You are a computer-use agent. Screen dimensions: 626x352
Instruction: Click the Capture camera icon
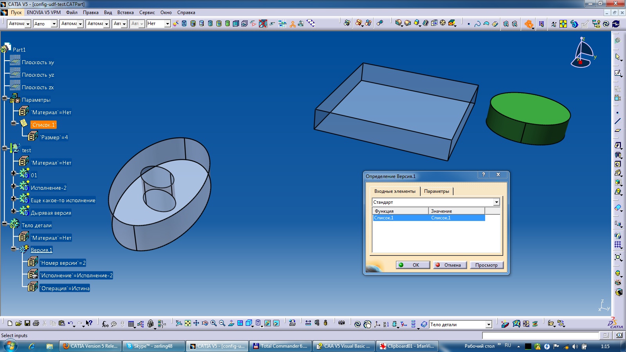click(342, 323)
